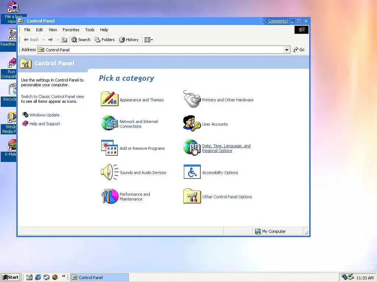Image resolution: width=377 pixels, height=282 pixels.
Task: Open the Search toolbar button
Action: click(x=81, y=40)
